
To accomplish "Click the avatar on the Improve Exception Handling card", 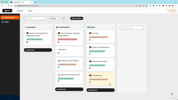I will pyautogui.click(x=59, y=33).
